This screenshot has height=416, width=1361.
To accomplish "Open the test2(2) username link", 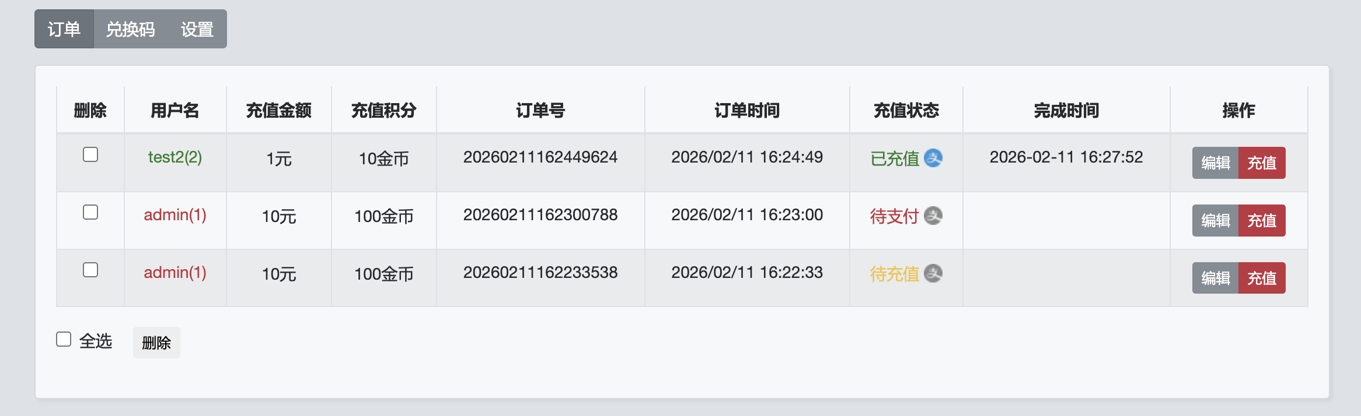I will pyautogui.click(x=173, y=156).
